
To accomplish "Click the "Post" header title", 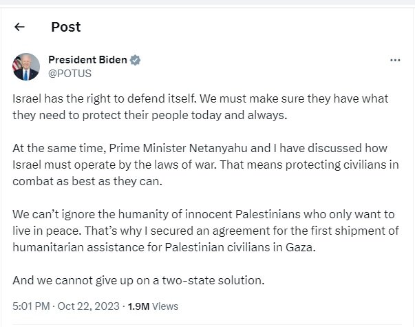I will [65, 28].
